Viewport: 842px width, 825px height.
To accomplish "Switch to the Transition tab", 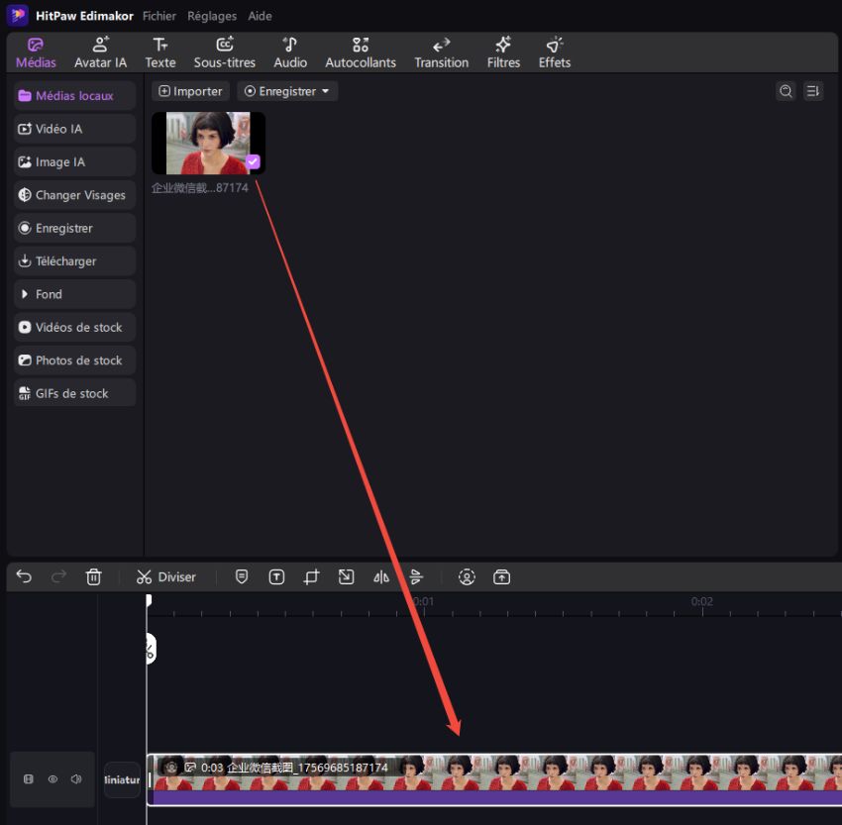I will point(441,52).
